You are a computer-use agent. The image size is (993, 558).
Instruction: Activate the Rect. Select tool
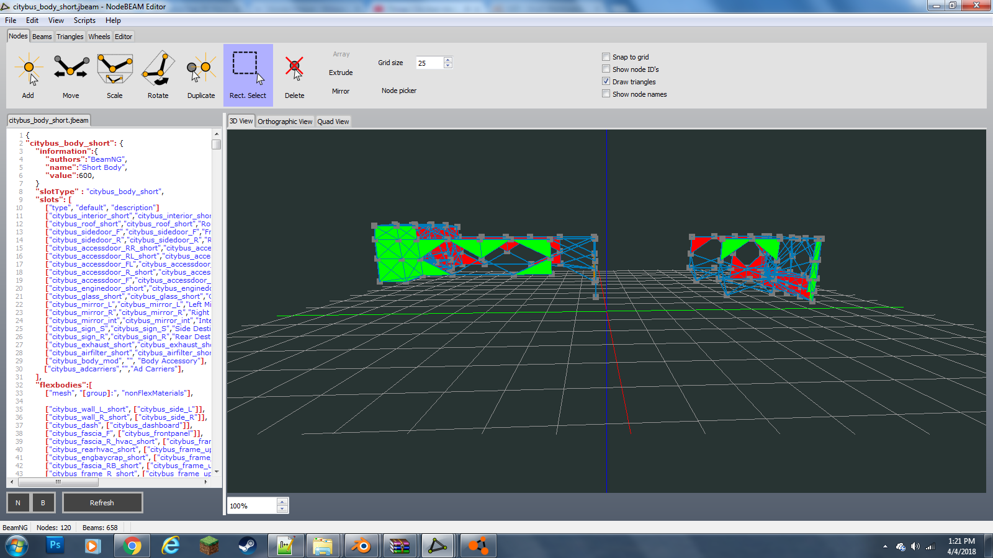248,75
